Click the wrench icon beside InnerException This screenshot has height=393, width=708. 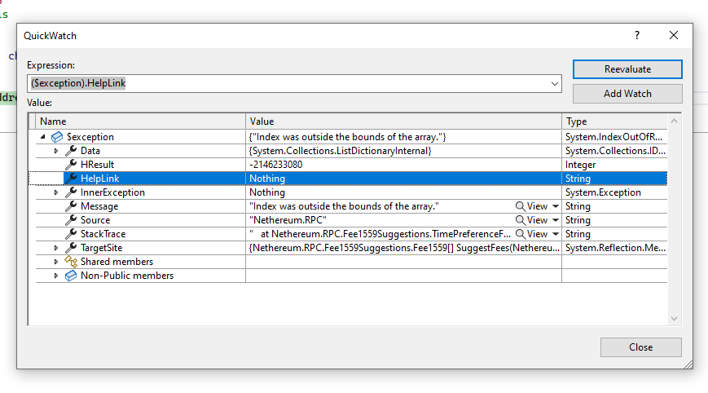pos(71,192)
